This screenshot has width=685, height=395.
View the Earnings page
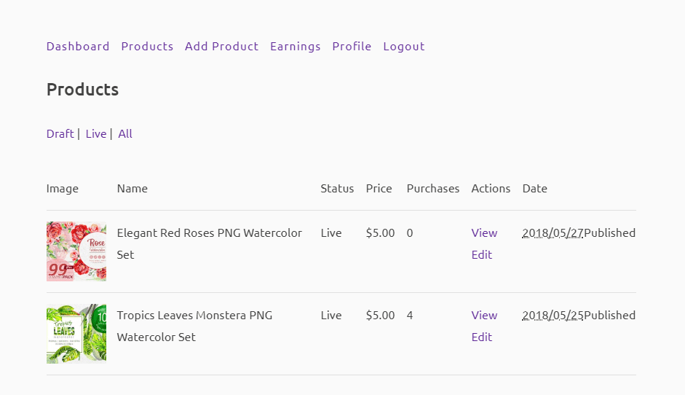296,47
